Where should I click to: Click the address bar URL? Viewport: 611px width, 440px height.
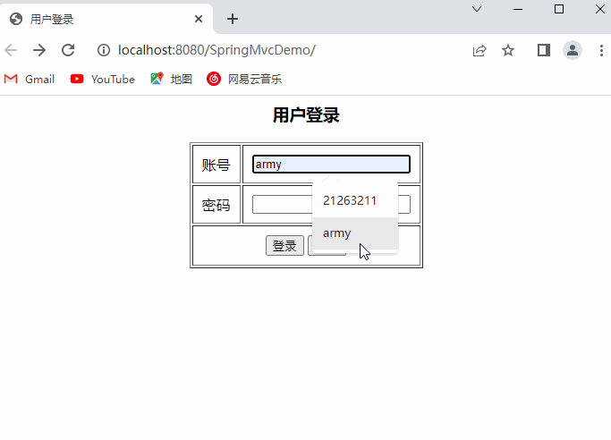click(x=216, y=50)
